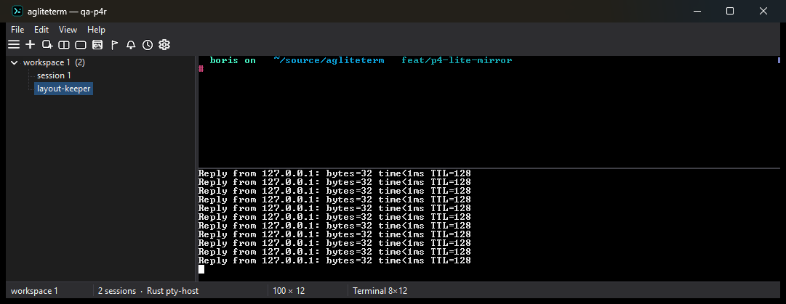The image size is (786, 304).
Task: Click status bar 2 sessions text
Action: 117,291
